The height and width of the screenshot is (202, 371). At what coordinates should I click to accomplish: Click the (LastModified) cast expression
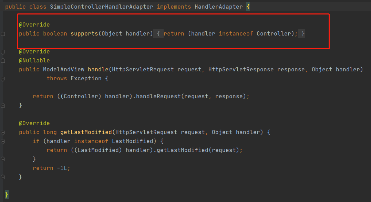[x=98, y=150]
